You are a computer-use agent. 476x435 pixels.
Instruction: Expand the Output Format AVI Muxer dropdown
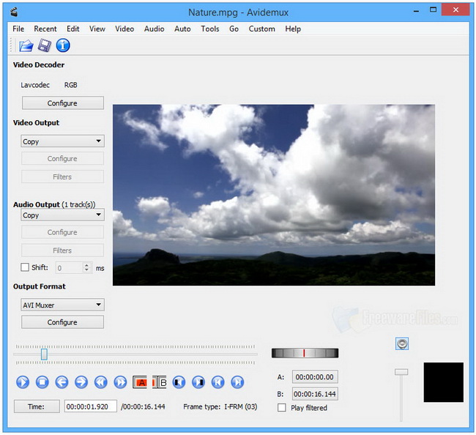coord(62,305)
